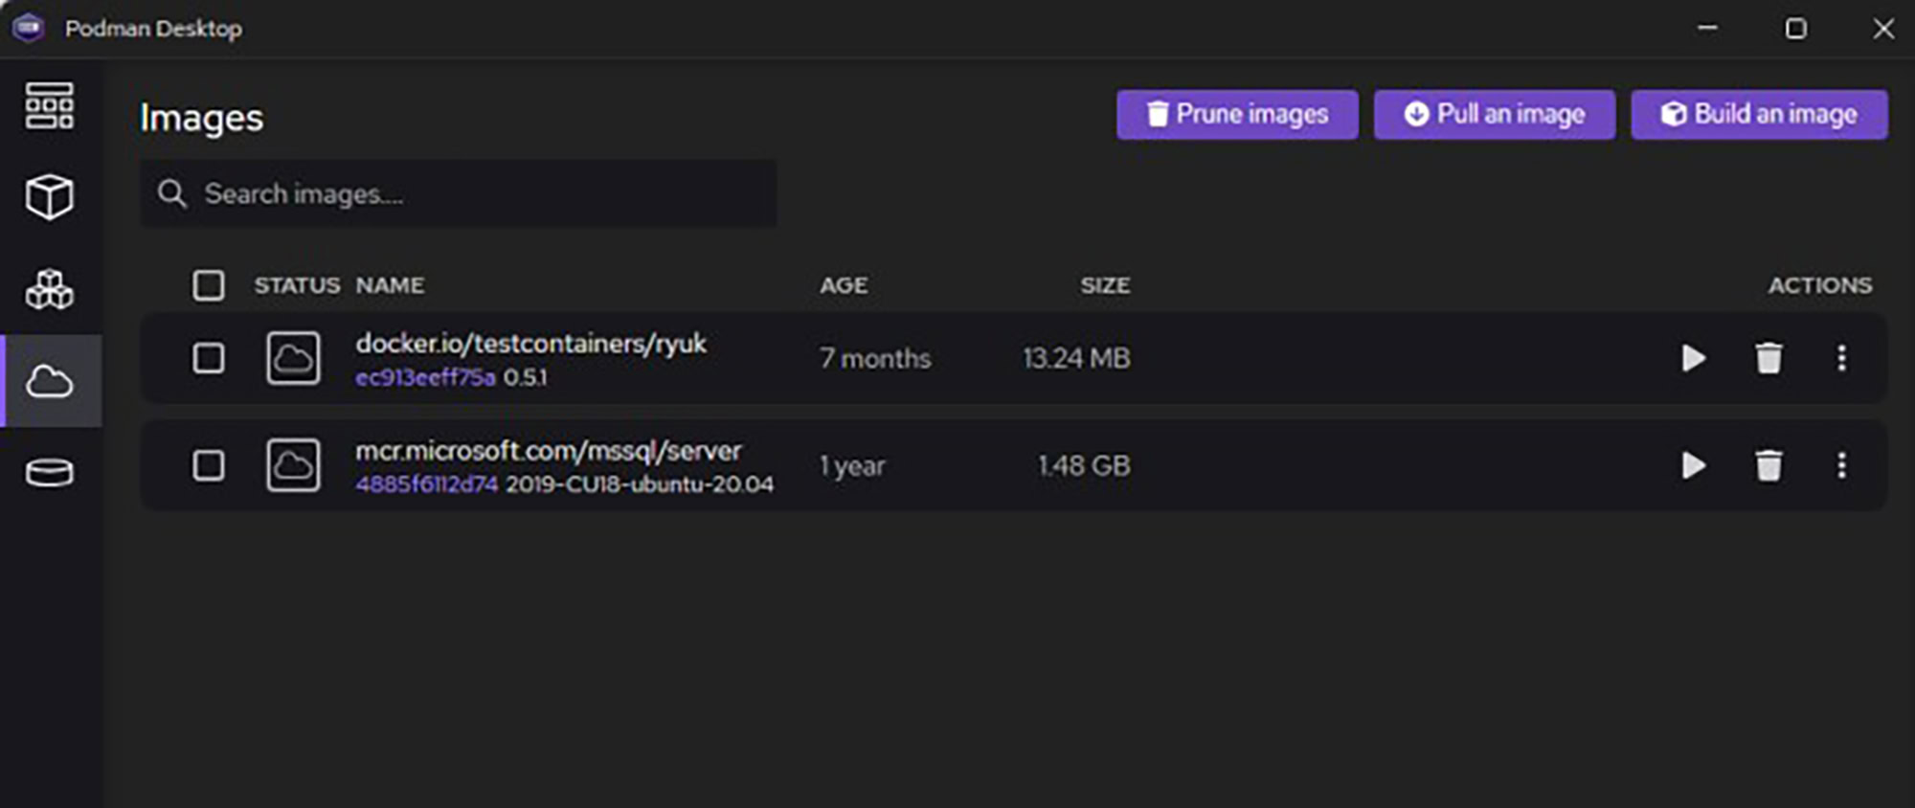This screenshot has height=808, width=1915.
Task: Click the status icon of ryuk image
Action: coord(293,358)
